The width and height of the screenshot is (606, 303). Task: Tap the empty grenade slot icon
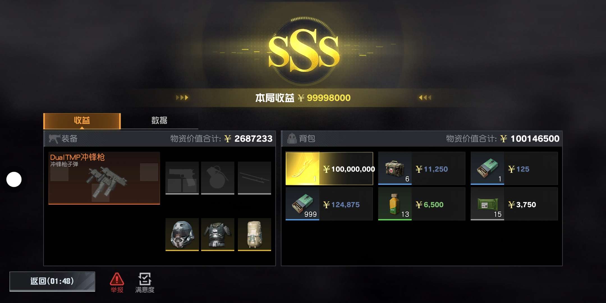[x=218, y=178]
